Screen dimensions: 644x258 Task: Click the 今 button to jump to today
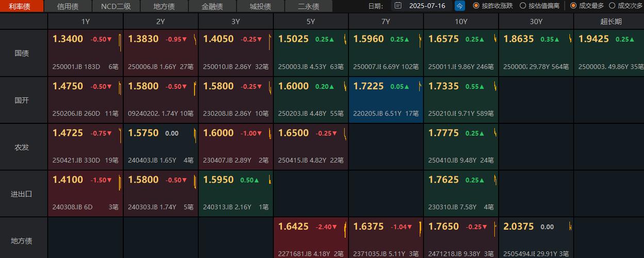pos(459,6)
